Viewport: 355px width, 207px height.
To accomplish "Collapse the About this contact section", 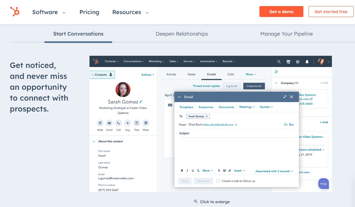I will 94,141.
